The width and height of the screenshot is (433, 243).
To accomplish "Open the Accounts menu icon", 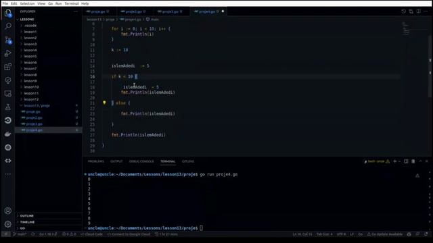I will tap(8, 211).
